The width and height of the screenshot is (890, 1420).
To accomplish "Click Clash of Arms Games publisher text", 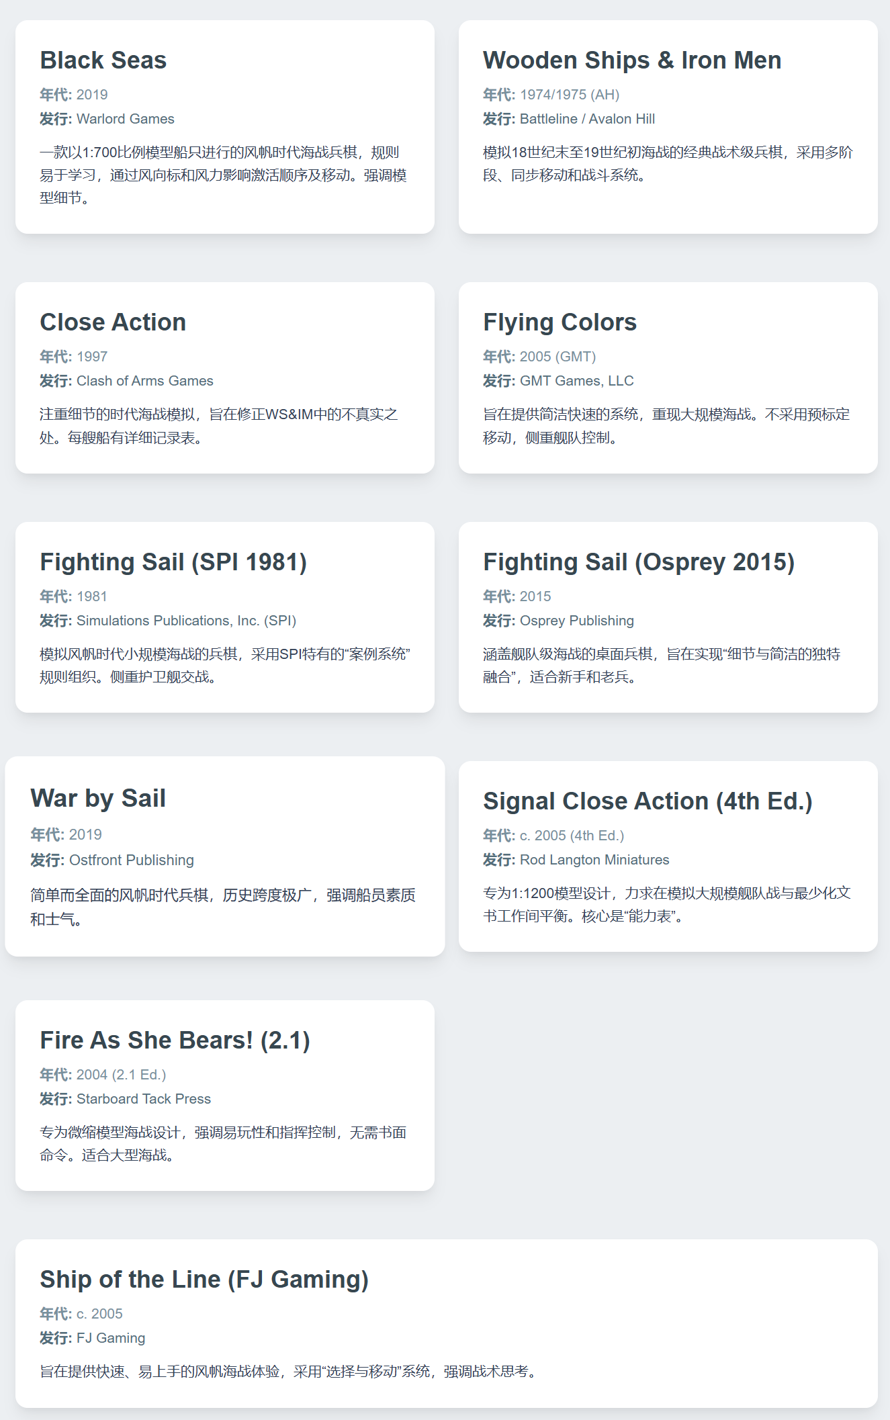I will (145, 381).
